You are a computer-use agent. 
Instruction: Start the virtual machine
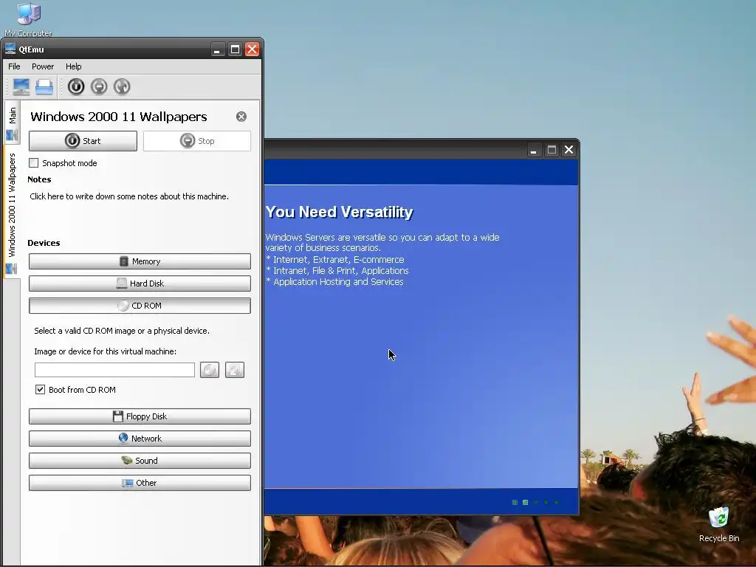tap(83, 141)
